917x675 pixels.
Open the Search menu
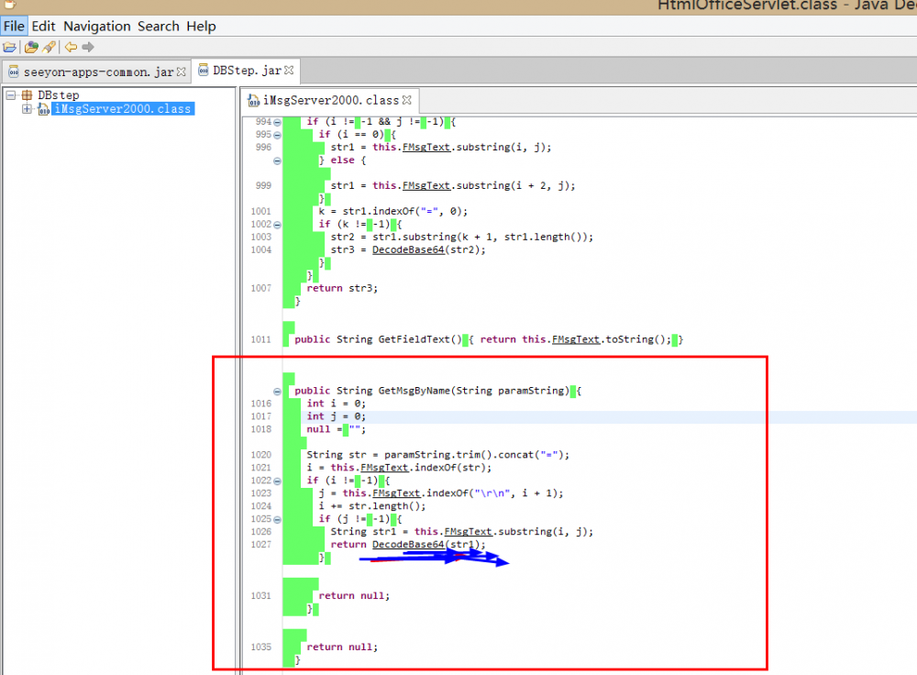tap(159, 27)
